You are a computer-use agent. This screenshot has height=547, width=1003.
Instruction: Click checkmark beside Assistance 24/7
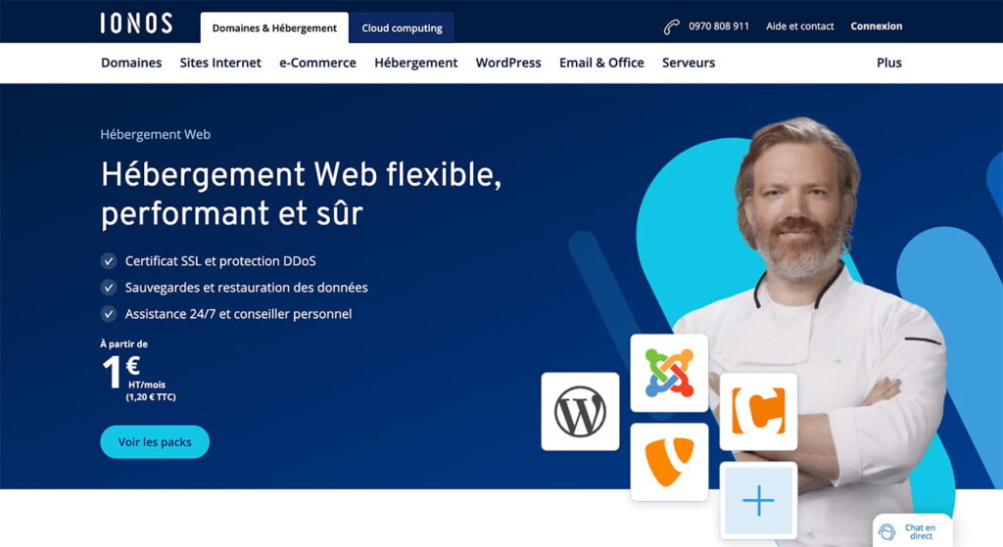pos(109,314)
